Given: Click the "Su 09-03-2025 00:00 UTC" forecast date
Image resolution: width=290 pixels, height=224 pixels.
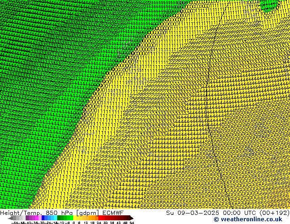Looking at the screenshot, I should point(212,213).
